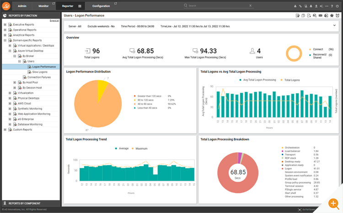Image resolution: width=343 pixels, height=213 pixels.
Task: Select the Logon Performance report
Action: [x=44, y=67]
